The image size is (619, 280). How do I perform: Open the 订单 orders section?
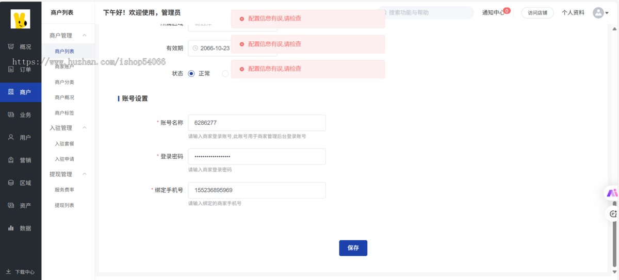pyautogui.click(x=21, y=70)
